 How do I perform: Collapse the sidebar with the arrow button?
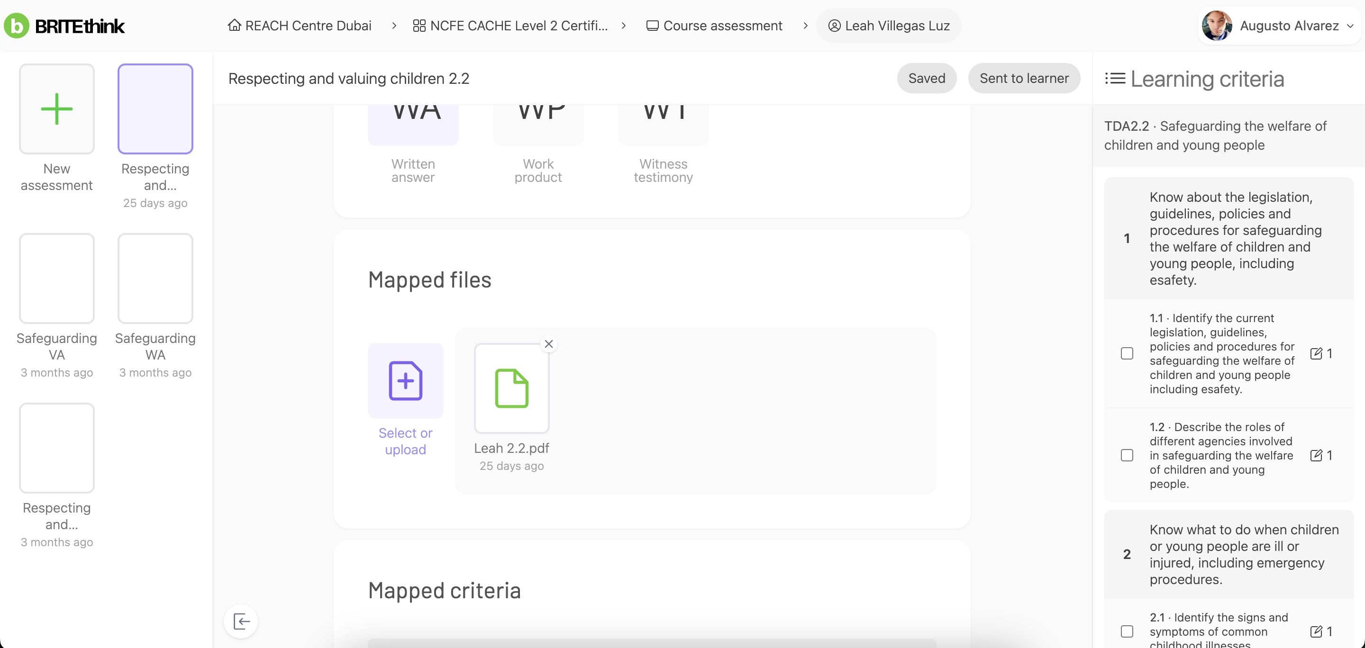pos(241,621)
